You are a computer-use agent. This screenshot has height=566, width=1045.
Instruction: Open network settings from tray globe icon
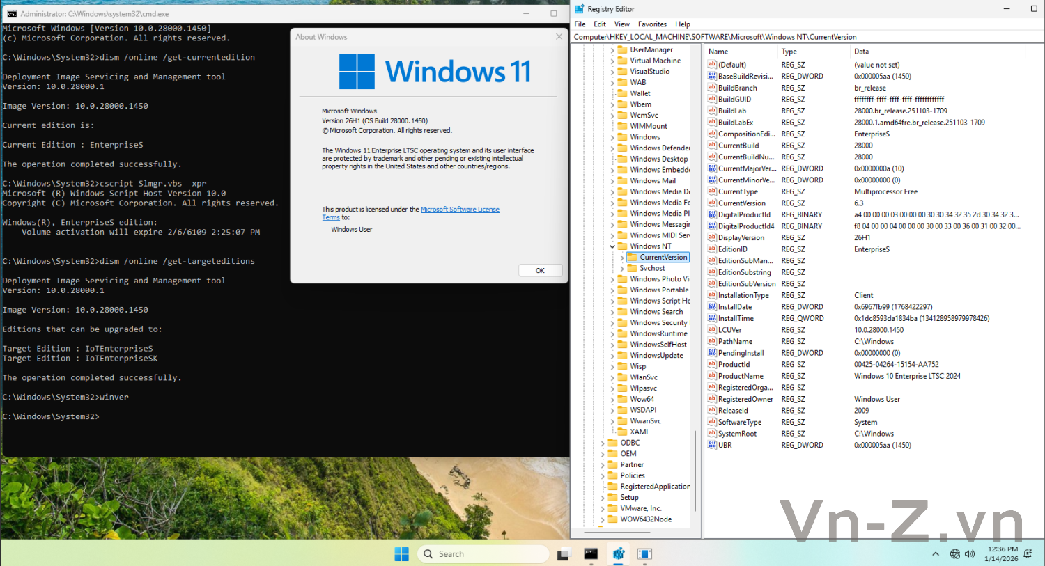[955, 554]
